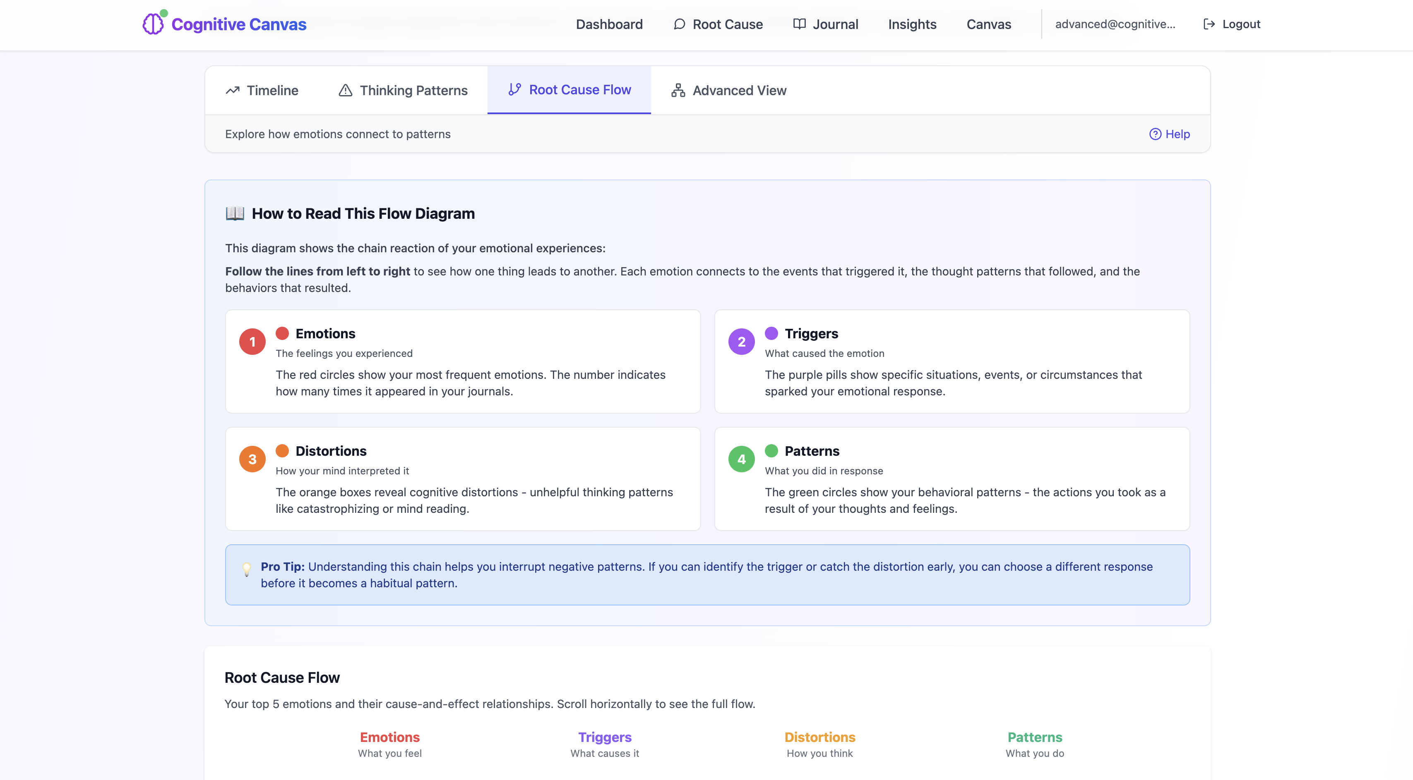Click the green number 4 Patterns circle
Screen dimensions: 1413x780
click(741, 459)
